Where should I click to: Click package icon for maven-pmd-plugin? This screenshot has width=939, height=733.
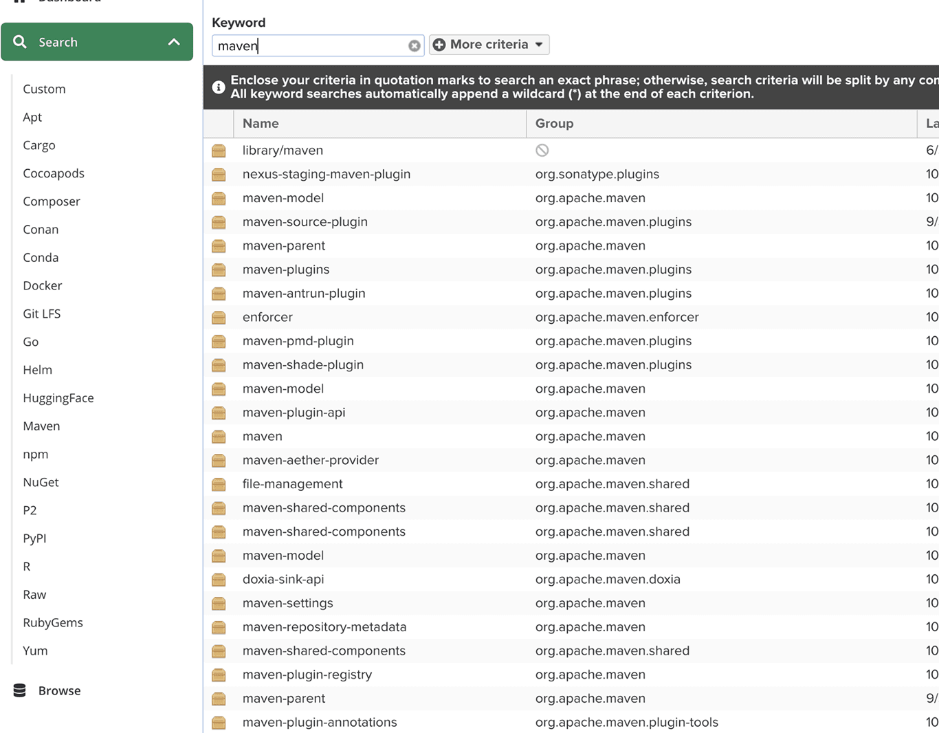pyautogui.click(x=219, y=341)
